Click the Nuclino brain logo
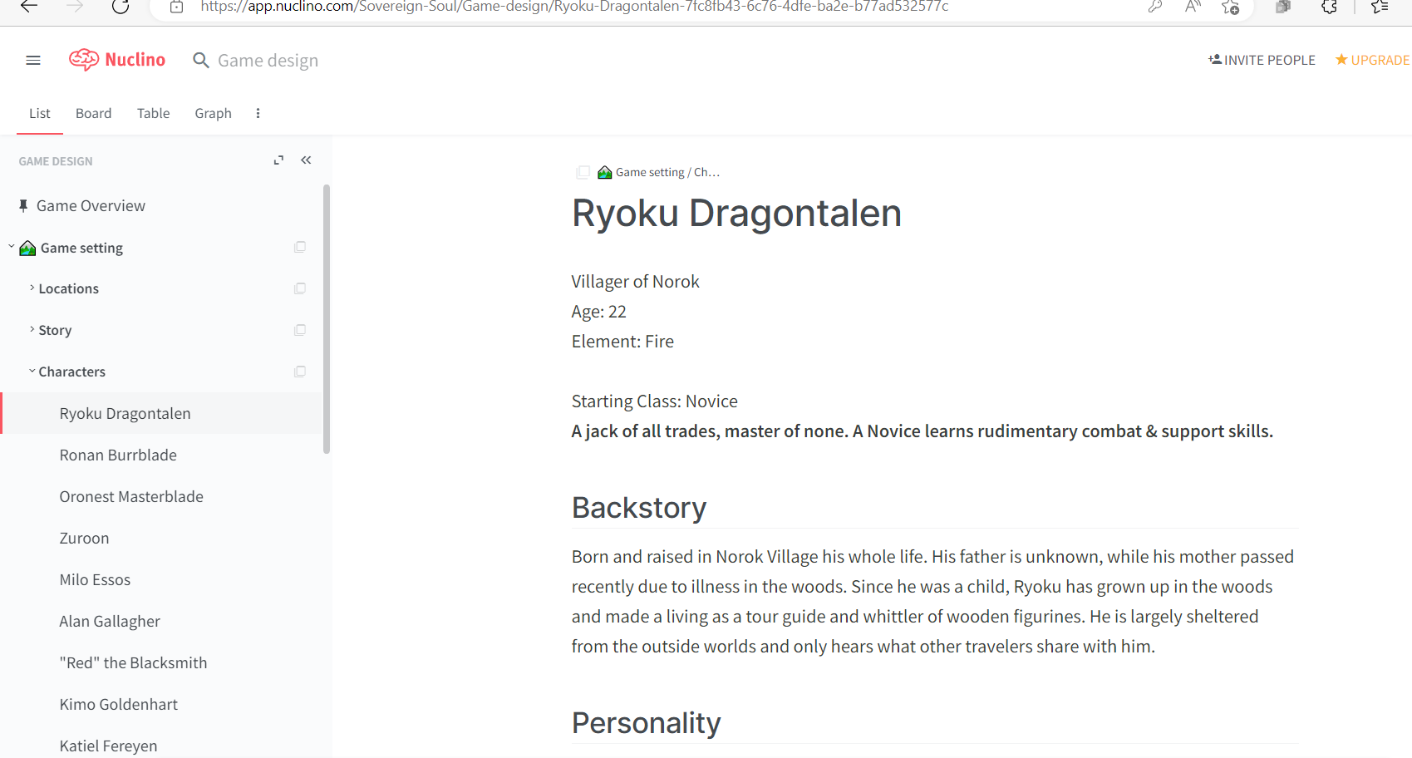Screen dimensions: 1412x758 click(x=84, y=60)
